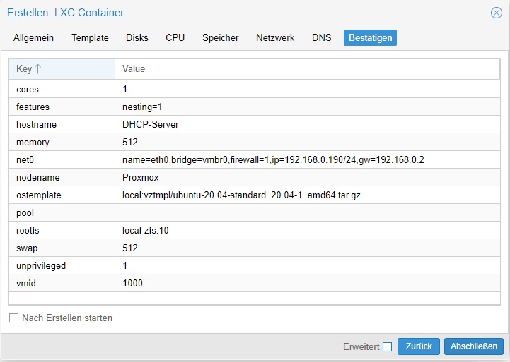
Task: Open the Allgemein tab
Action: 33,37
